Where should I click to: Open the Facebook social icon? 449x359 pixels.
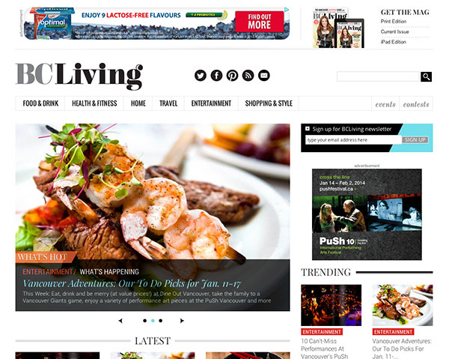[x=216, y=76]
